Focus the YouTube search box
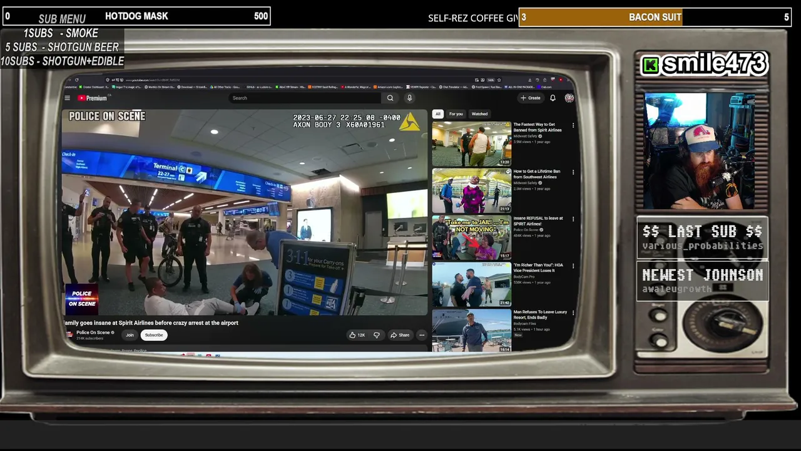Viewport: 801px width, 451px height. [x=305, y=98]
